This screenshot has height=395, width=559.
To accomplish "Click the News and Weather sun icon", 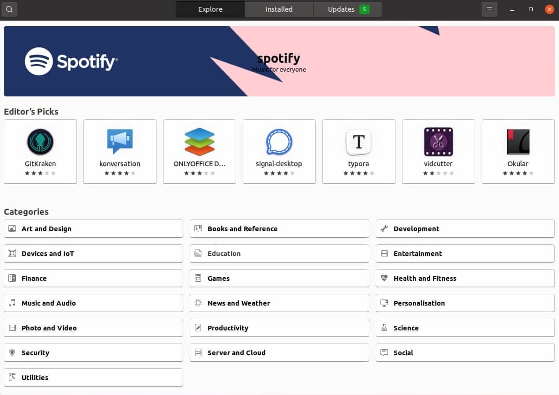I will pos(198,303).
